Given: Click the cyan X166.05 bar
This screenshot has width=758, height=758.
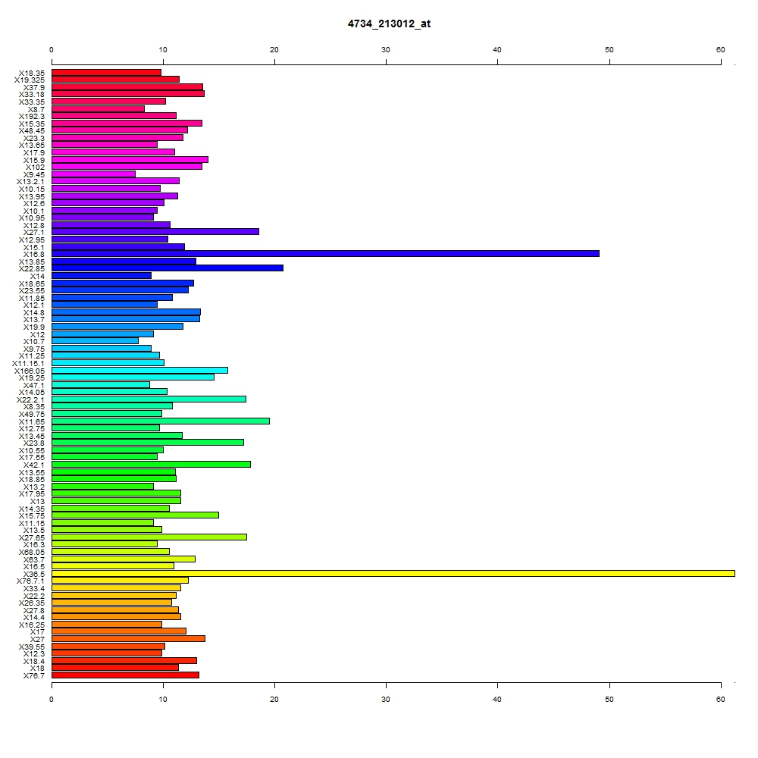Looking at the screenshot, I should point(139,371).
